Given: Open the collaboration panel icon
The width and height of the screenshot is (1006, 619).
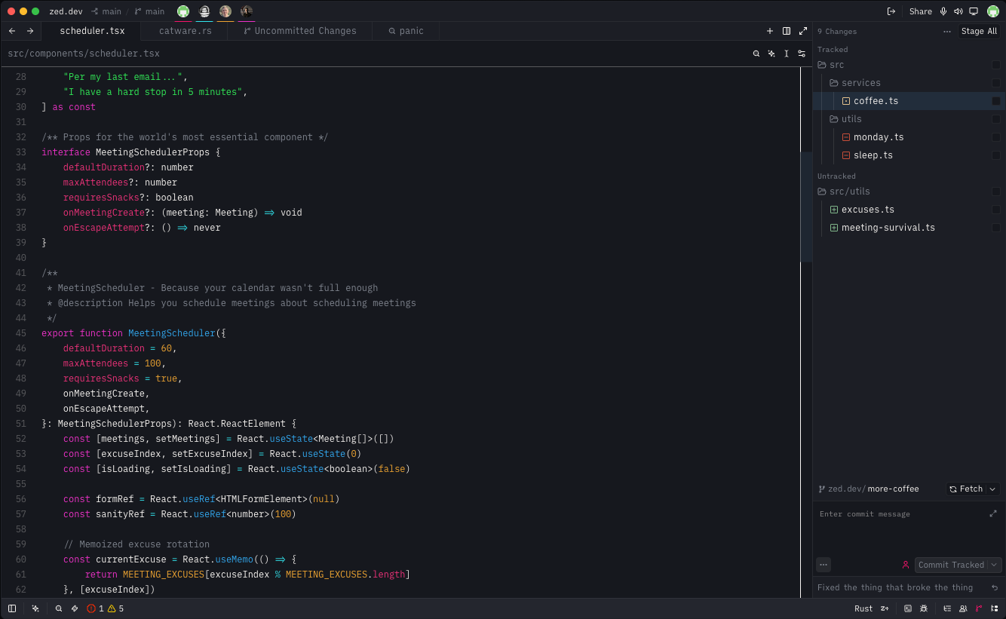Looking at the screenshot, I should click(963, 608).
